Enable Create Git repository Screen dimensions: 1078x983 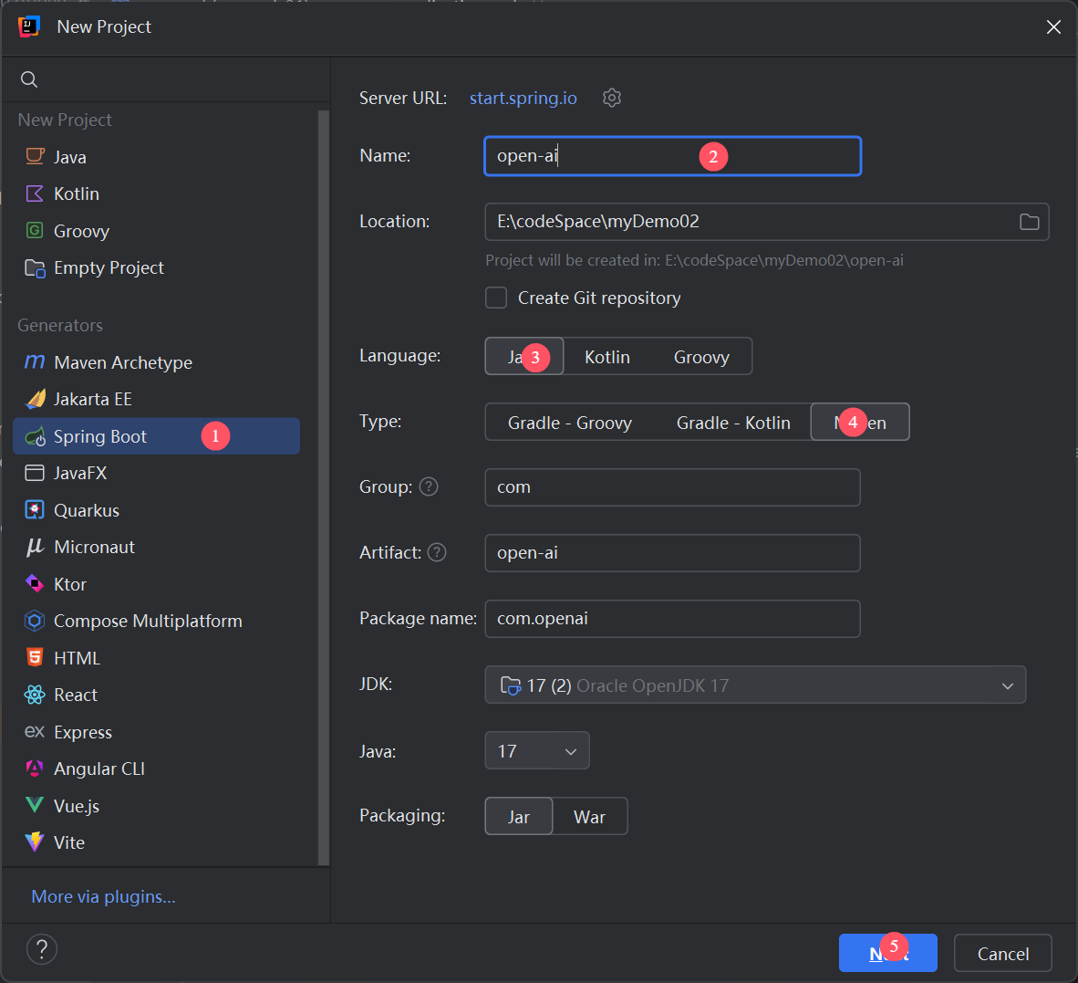[x=496, y=298]
